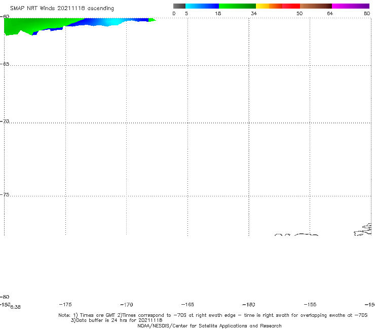Click the cyan-to-blue segment of the color bar
The image size is (375, 329).
(202, 6)
